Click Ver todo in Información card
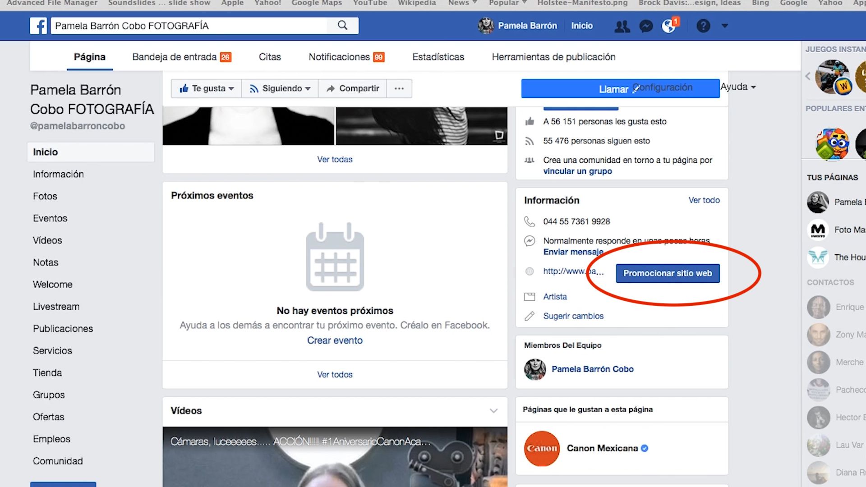Viewport: 866px width, 487px height. point(704,200)
